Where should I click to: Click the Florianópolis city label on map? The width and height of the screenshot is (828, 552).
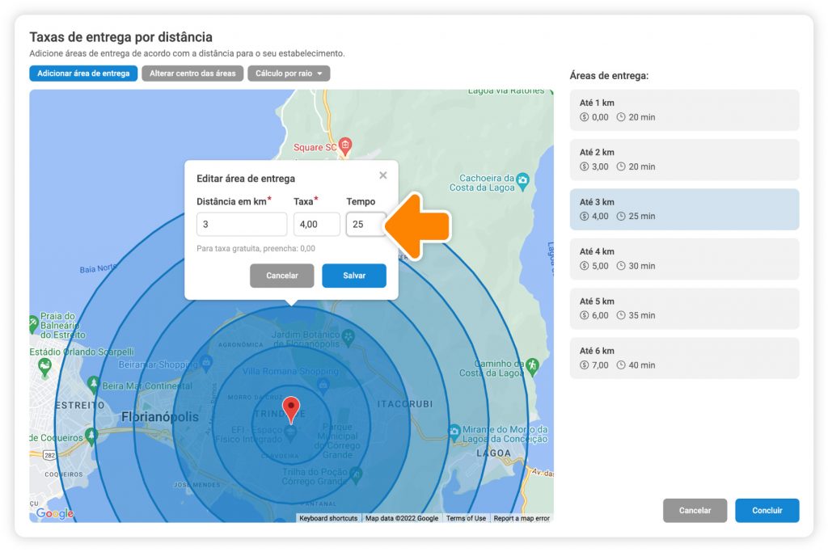(x=160, y=417)
